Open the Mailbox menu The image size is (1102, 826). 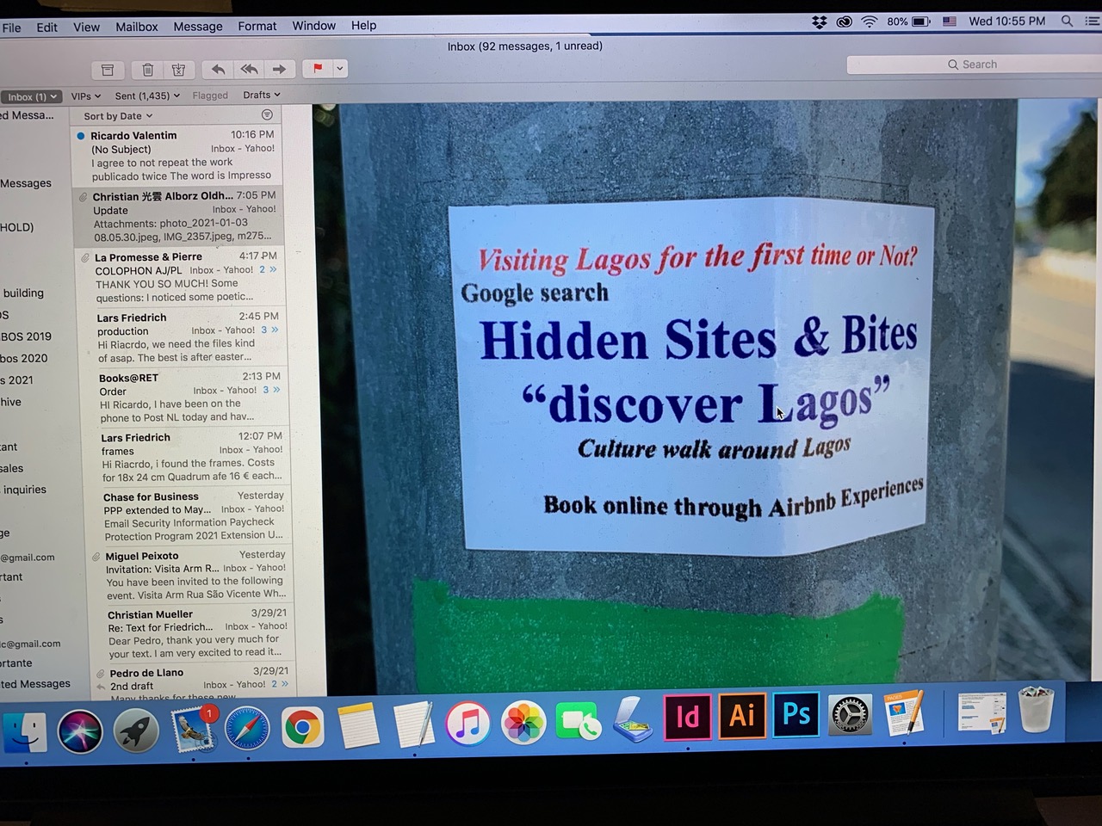(x=137, y=27)
